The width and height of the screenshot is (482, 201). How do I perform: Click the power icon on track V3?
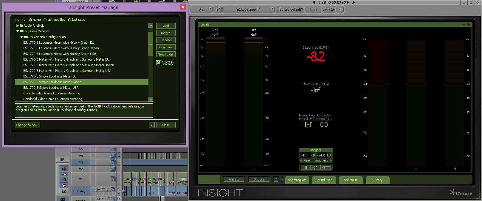click(113, 162)
